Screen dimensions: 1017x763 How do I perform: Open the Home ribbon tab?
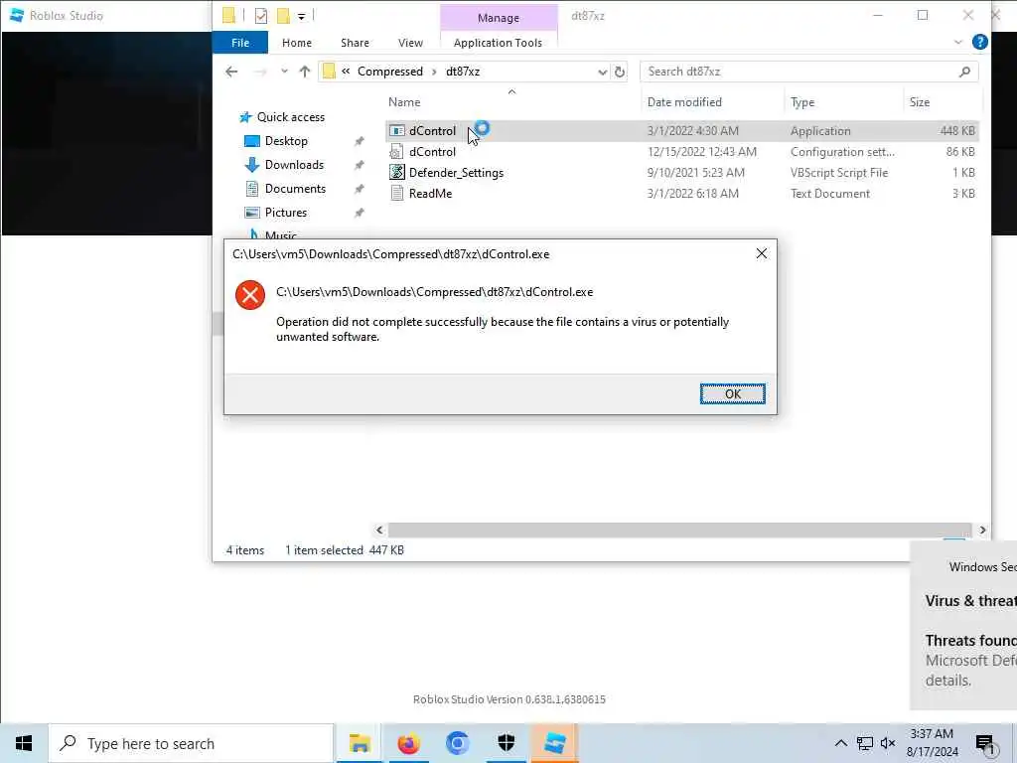[296, 43]
